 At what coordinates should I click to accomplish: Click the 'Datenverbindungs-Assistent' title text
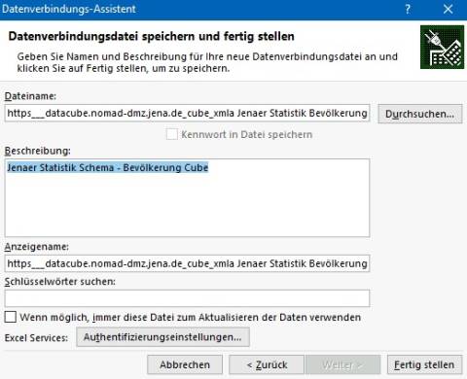tap(69, 9)
